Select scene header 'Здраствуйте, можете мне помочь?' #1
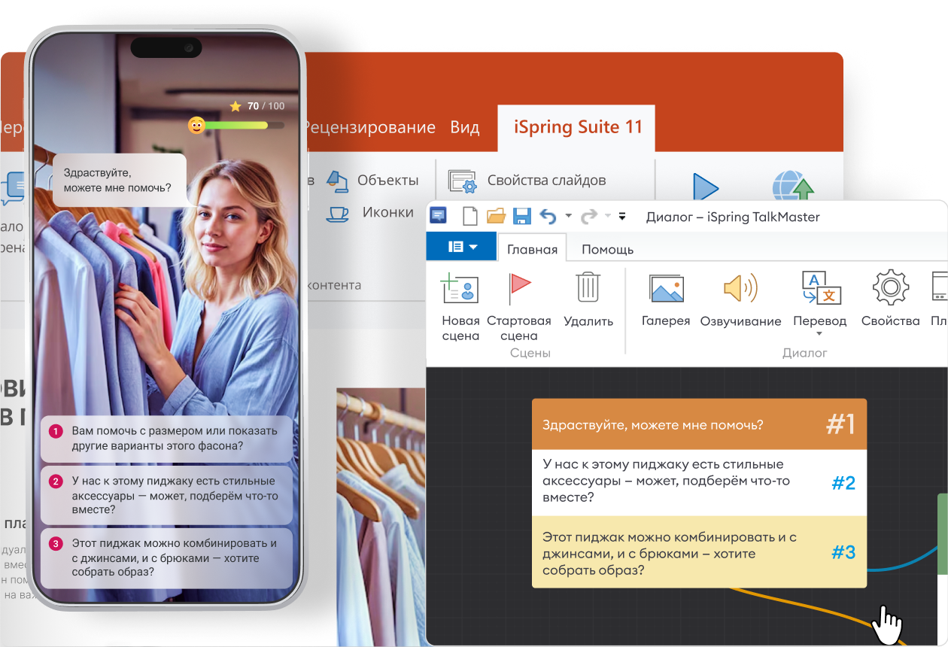This screenshot has height=647, width=948. click(x=700, y=424)
